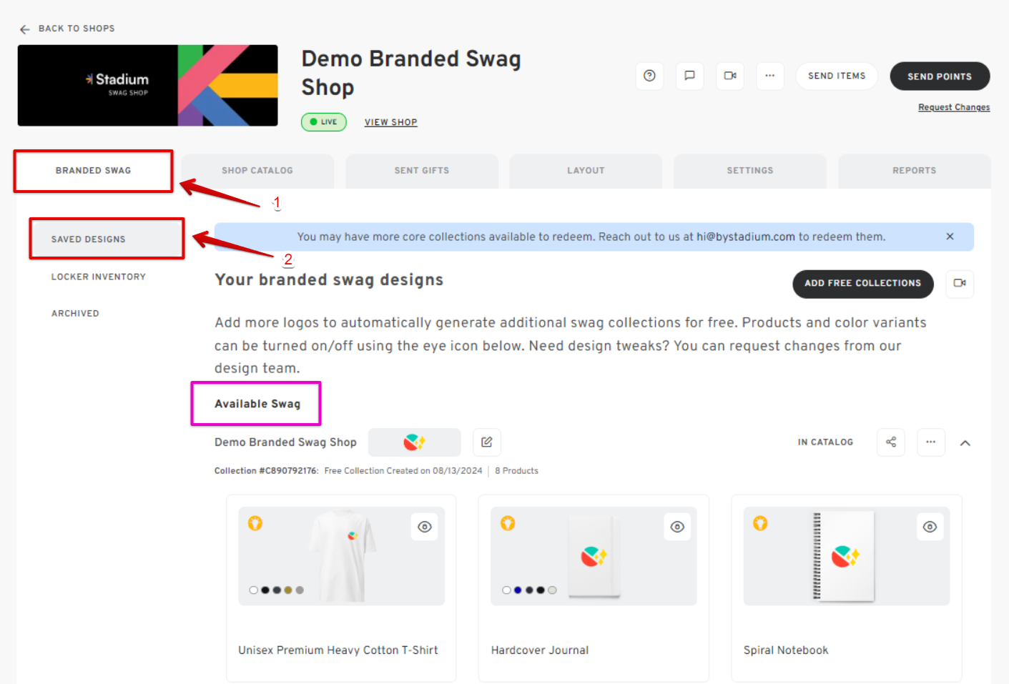Screen dimensions: 1009x684
Task: Share the Demo Branded Swag Shop collection
Action: 891,442
